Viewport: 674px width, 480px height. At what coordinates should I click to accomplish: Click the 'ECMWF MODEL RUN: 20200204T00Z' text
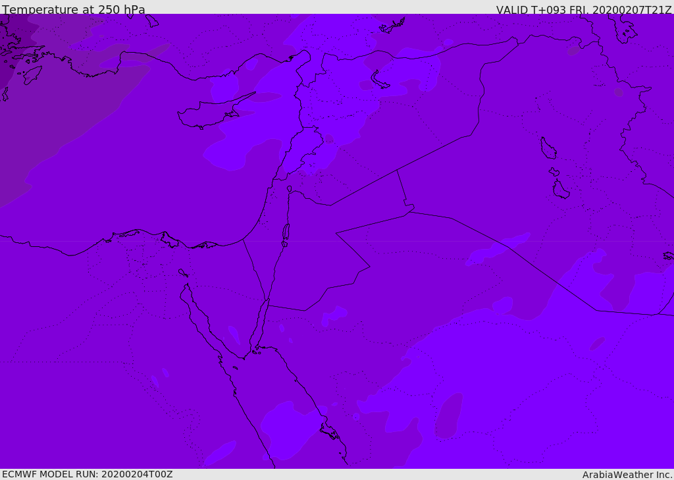pyautogui.click(x=88, y=474)
